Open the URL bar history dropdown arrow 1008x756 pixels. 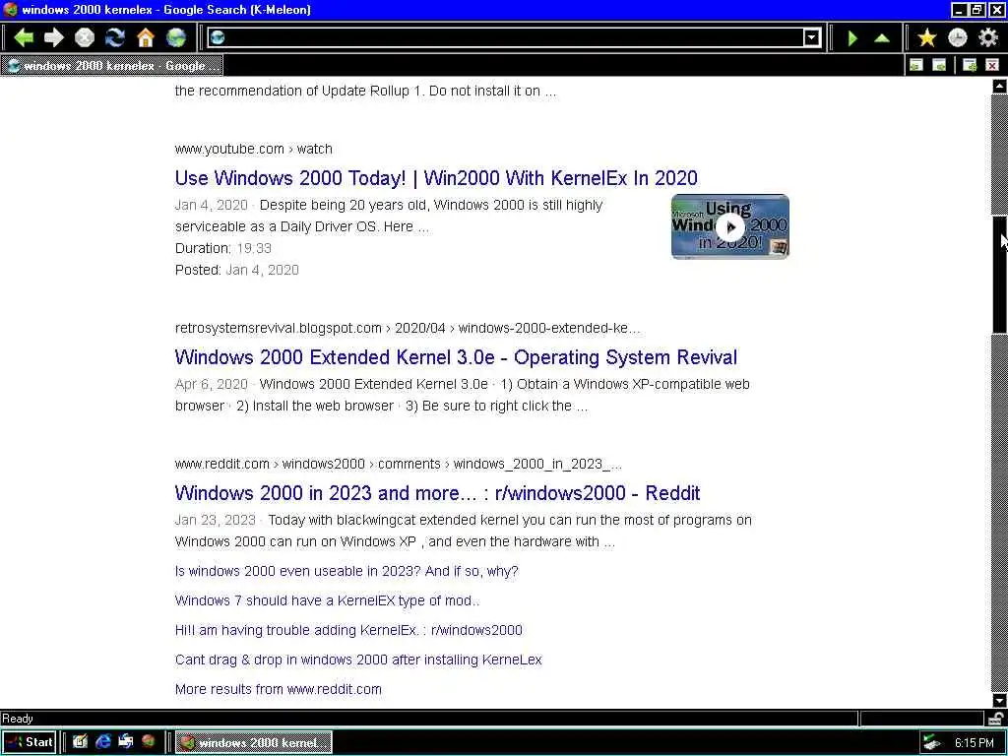tap(812, 38)
